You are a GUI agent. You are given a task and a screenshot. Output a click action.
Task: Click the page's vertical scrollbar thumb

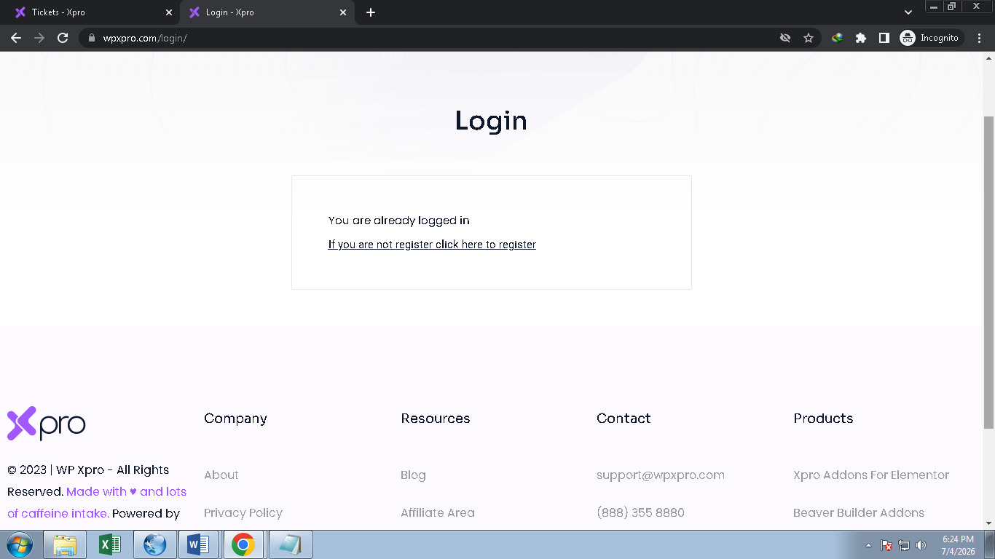[988, 272]
